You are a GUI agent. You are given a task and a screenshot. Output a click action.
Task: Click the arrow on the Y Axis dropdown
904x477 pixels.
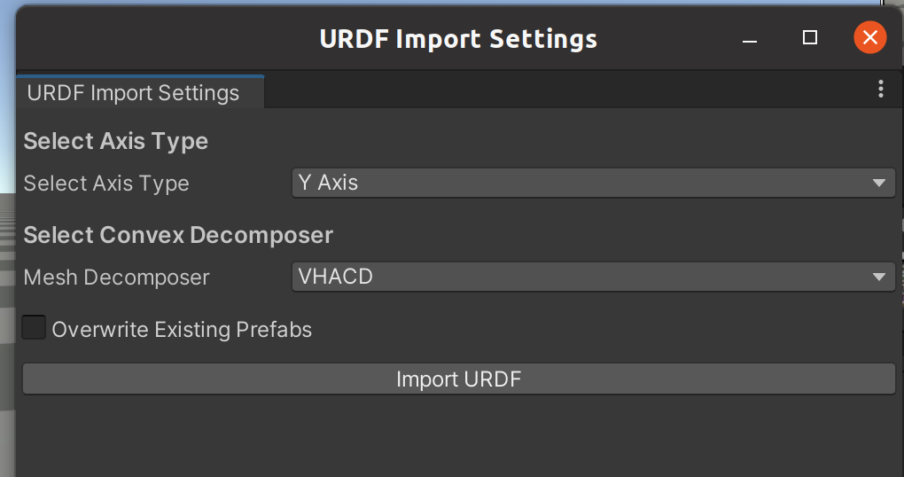point(878,183)
